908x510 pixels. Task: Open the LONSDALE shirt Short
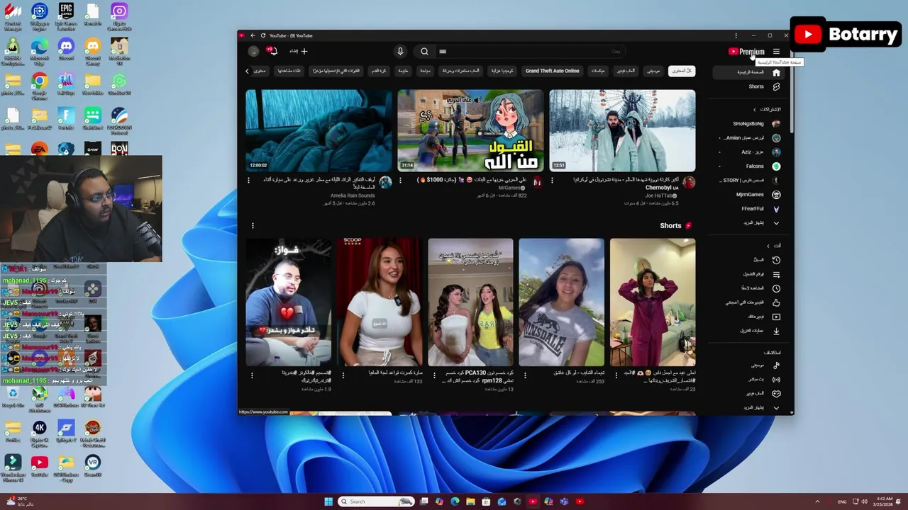pos(561,302)
